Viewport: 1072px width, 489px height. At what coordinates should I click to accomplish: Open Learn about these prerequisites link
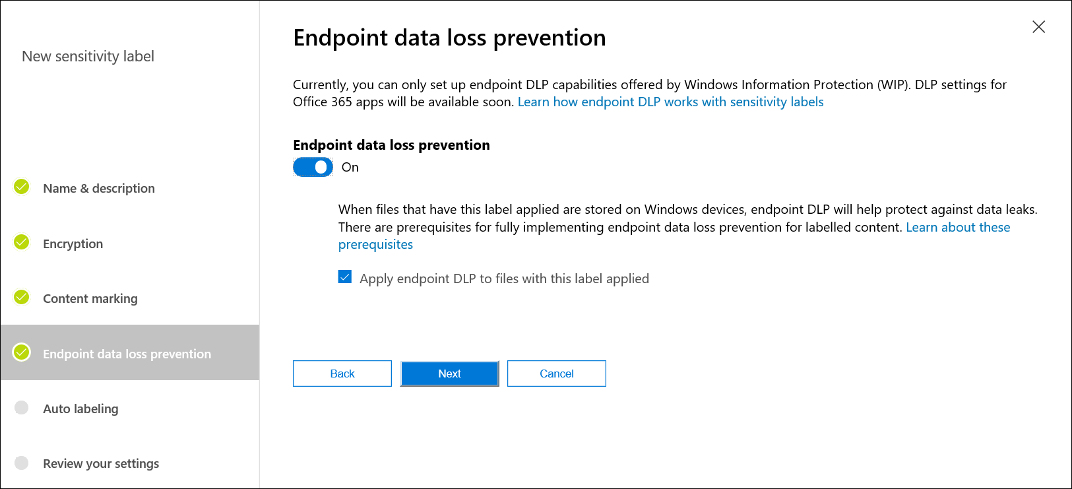pos(957,228)
